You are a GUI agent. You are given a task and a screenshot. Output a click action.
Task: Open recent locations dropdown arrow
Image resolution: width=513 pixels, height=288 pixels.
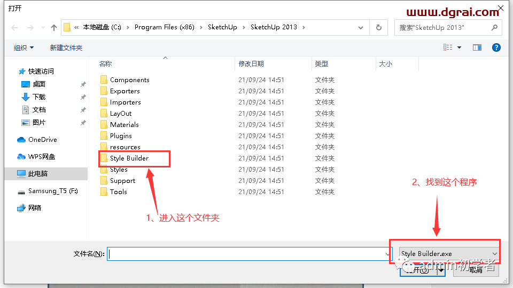[x=43, y=28]
